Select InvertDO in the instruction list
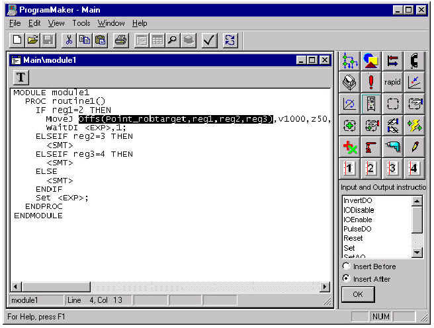The height and width of the screenshot is (328, 434). 358,200
